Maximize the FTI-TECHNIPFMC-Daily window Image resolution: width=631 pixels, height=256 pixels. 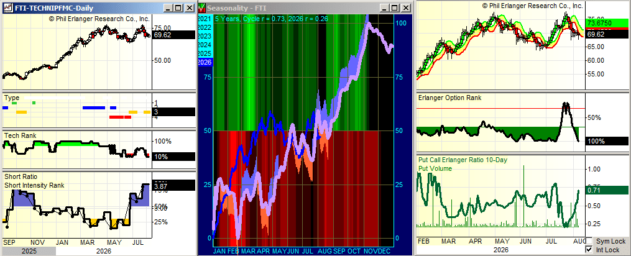coord(179,7)
